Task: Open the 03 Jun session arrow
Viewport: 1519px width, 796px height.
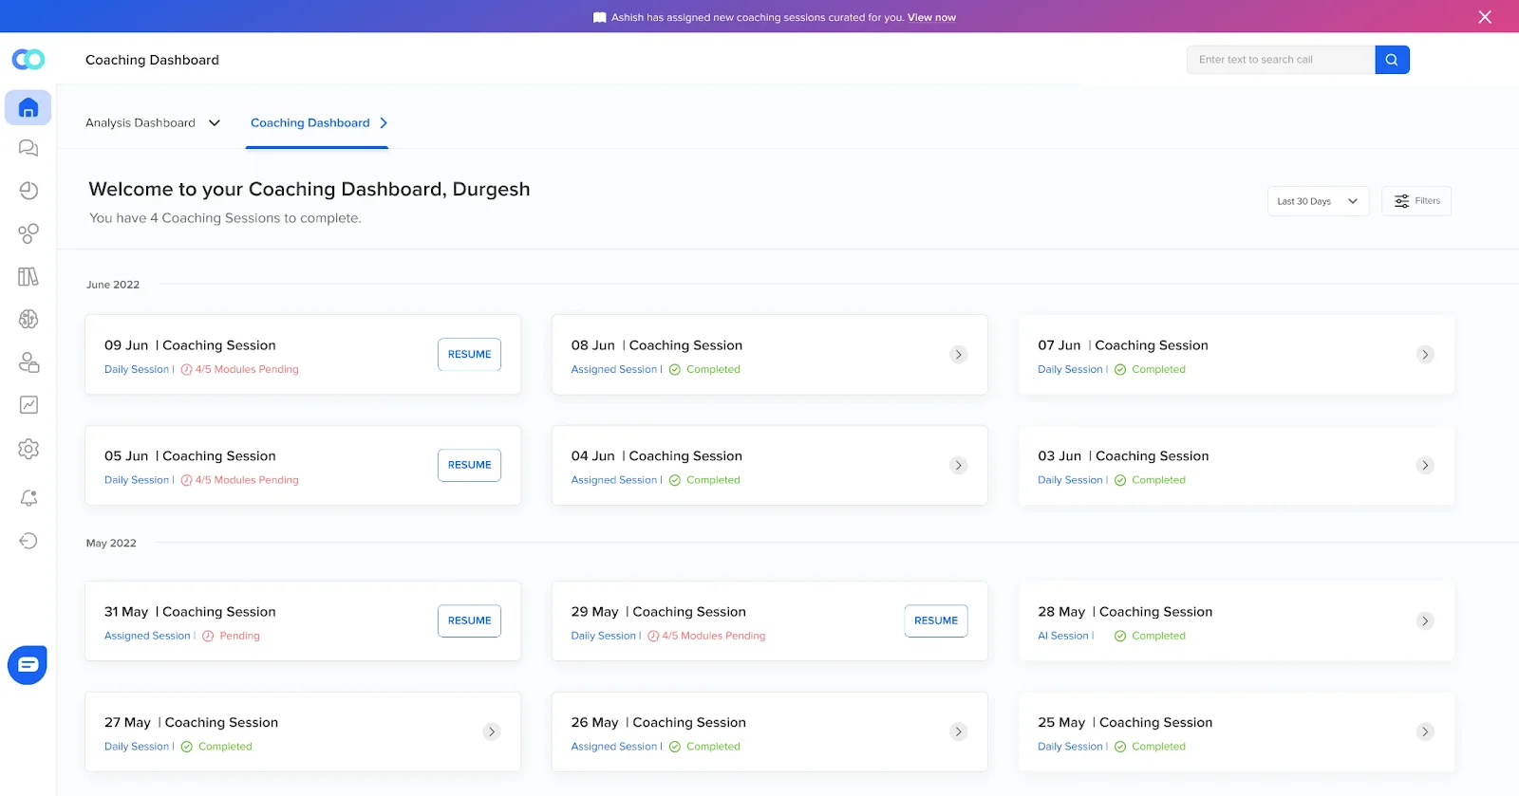Action: point(1425,465)
